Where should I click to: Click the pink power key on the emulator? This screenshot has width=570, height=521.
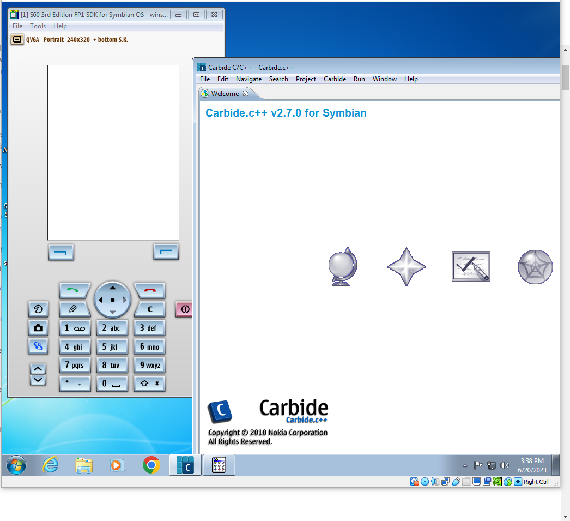tap(185, 309)
